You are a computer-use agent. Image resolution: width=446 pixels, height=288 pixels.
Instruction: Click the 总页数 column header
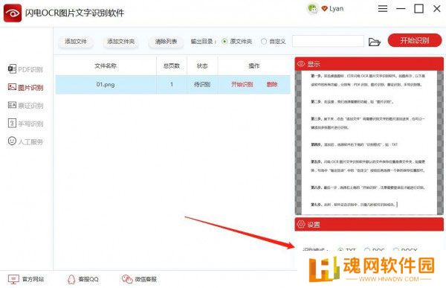tap(172, 65)
